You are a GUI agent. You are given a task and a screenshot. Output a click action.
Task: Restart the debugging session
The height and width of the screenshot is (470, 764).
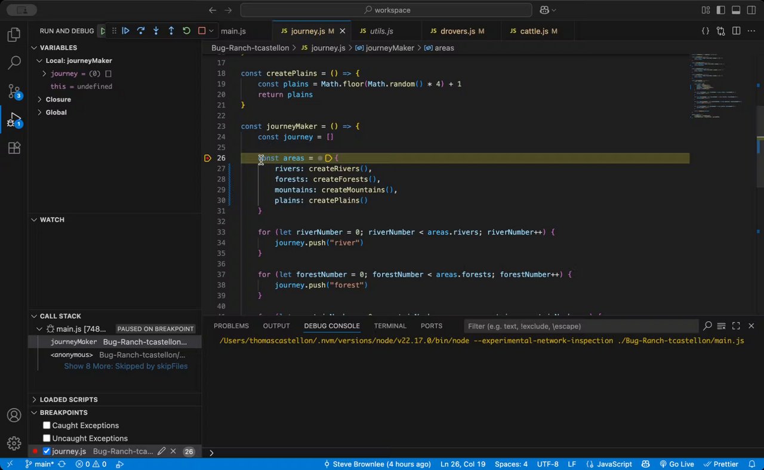[x=186, y=31]
